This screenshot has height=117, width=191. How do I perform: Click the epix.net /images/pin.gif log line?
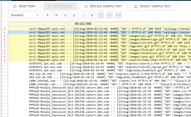99,36
